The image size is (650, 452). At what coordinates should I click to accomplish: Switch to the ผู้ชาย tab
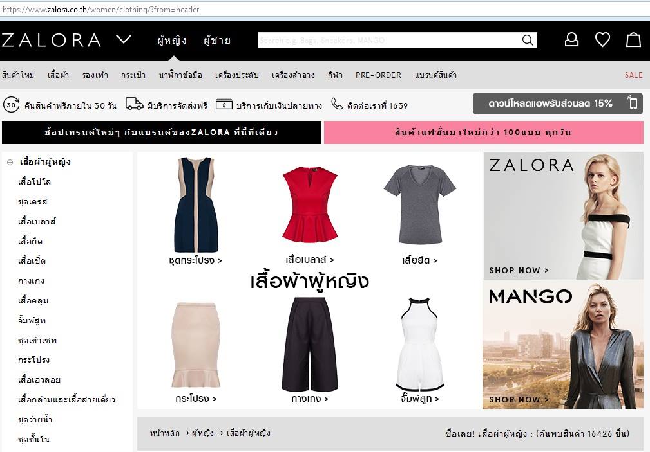(x=216, y=41)
